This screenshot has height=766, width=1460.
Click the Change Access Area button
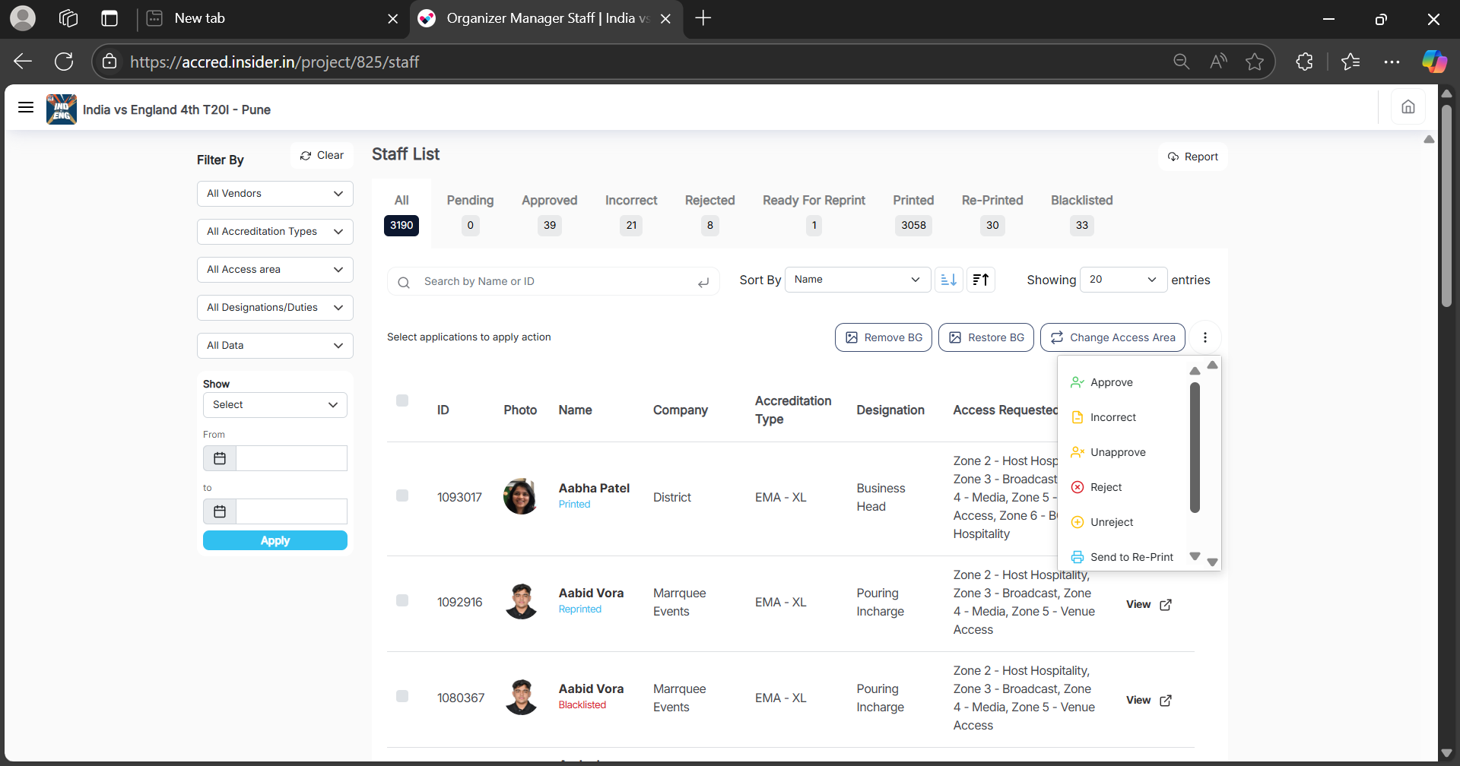pyautogui.click(x=1112, y=337)
